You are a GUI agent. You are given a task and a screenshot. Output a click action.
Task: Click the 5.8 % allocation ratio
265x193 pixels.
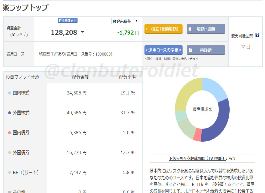[129, 173]
